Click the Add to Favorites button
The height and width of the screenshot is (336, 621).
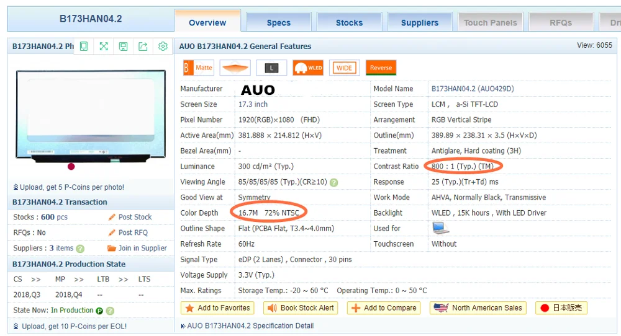[x=217, y=308]
